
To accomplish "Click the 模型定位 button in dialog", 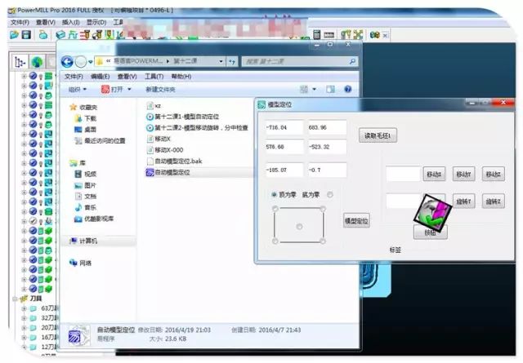I will click(356, 220).
